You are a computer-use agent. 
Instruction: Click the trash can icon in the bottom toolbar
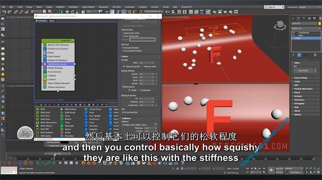[76, 163]
